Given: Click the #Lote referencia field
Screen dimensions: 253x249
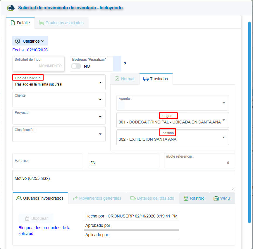Looking at the screenshot, I should pos(199,161).
